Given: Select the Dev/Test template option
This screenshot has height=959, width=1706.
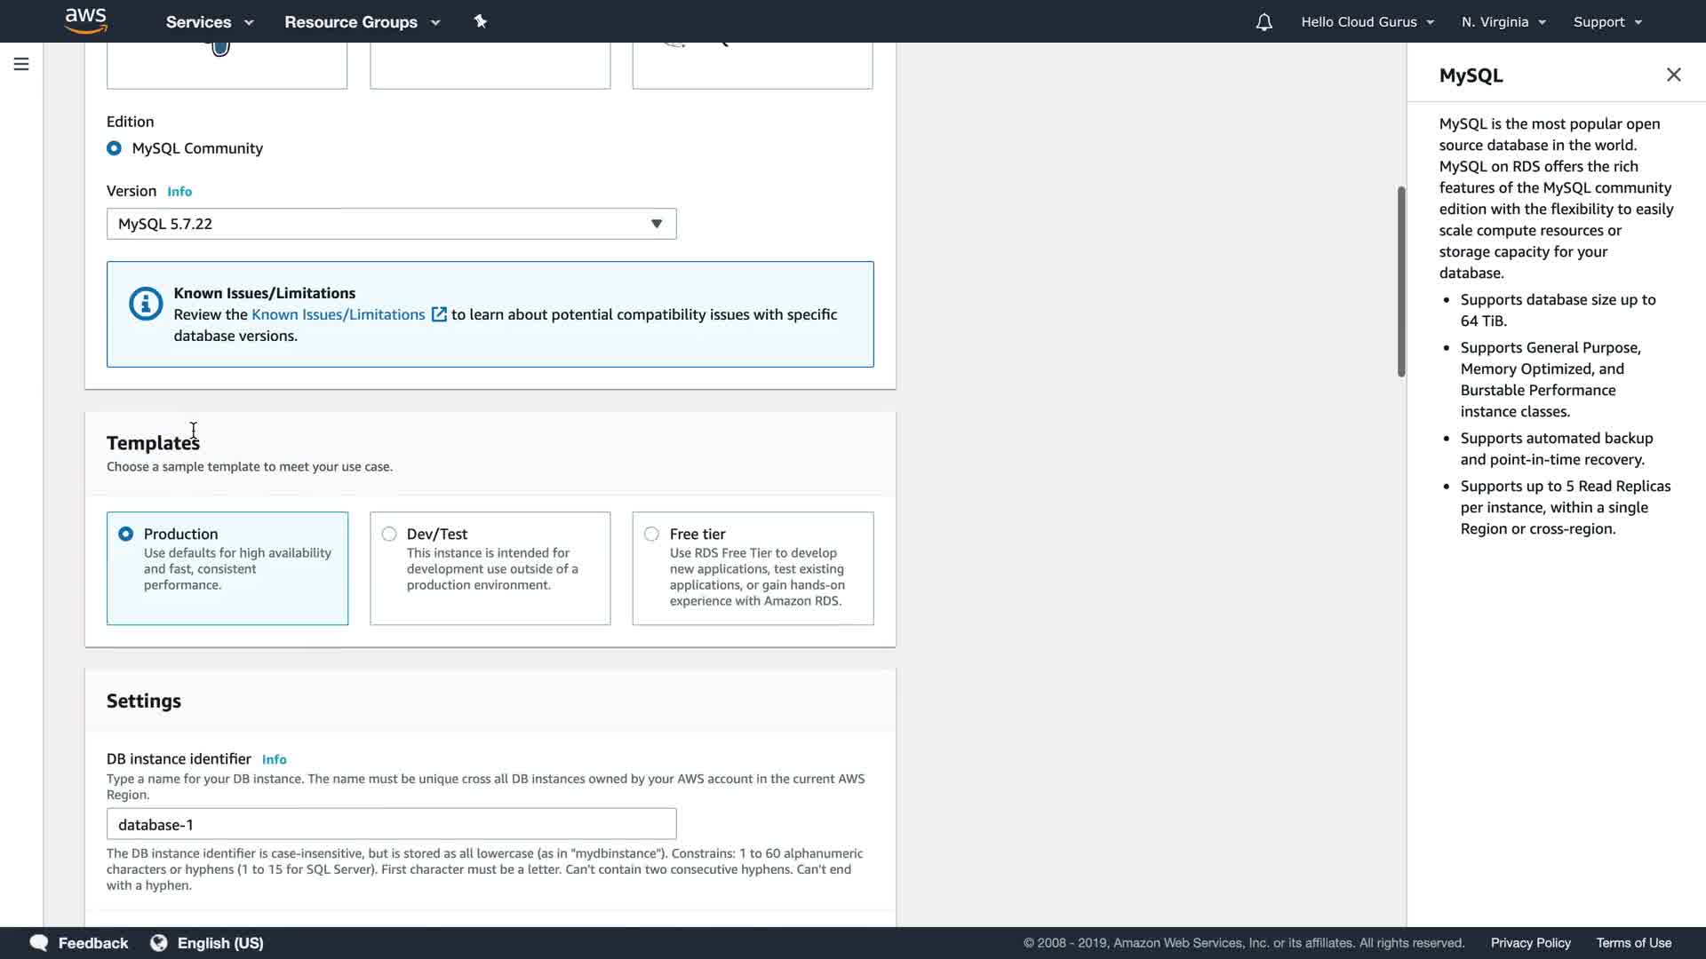Looking at the screenshot, I should coord(389,534).
